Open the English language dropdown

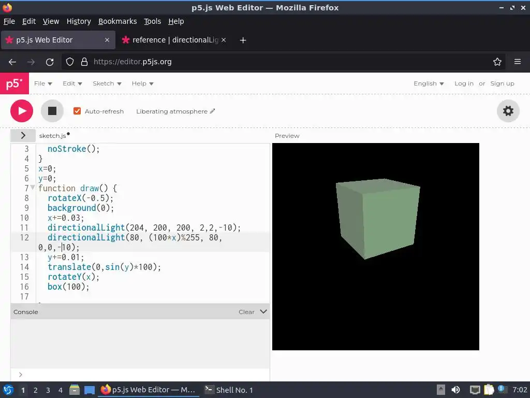pos(429,83)
